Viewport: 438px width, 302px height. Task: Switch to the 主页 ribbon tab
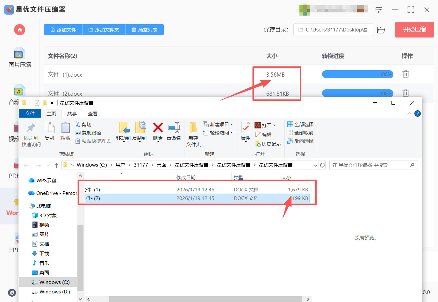51,113
